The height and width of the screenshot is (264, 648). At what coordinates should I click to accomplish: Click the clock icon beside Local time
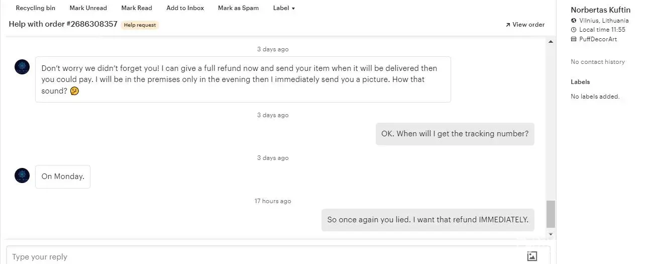point(574,30)
